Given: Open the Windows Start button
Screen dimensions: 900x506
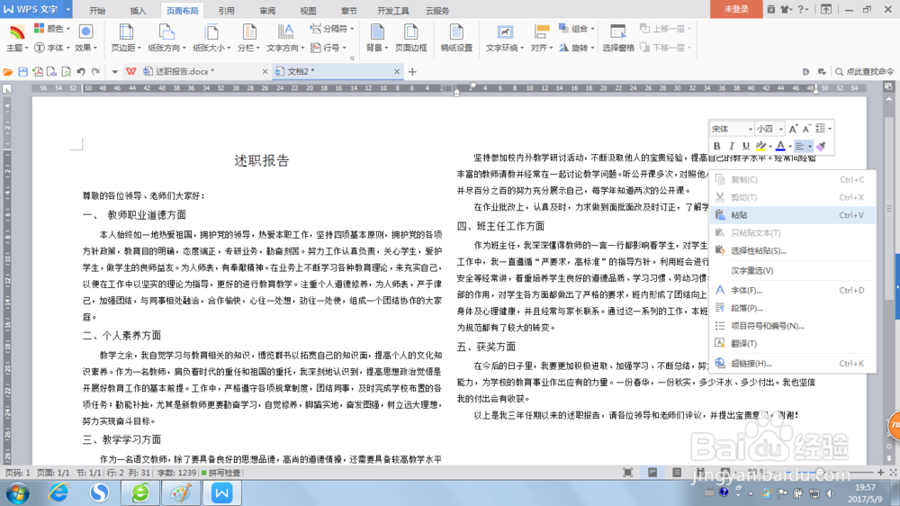Looking at the screenshot, I should pos(17,493).
